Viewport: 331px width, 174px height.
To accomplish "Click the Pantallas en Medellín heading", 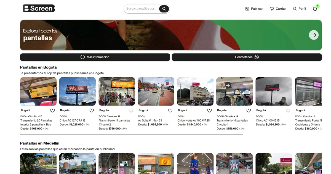I will point(40,143).
